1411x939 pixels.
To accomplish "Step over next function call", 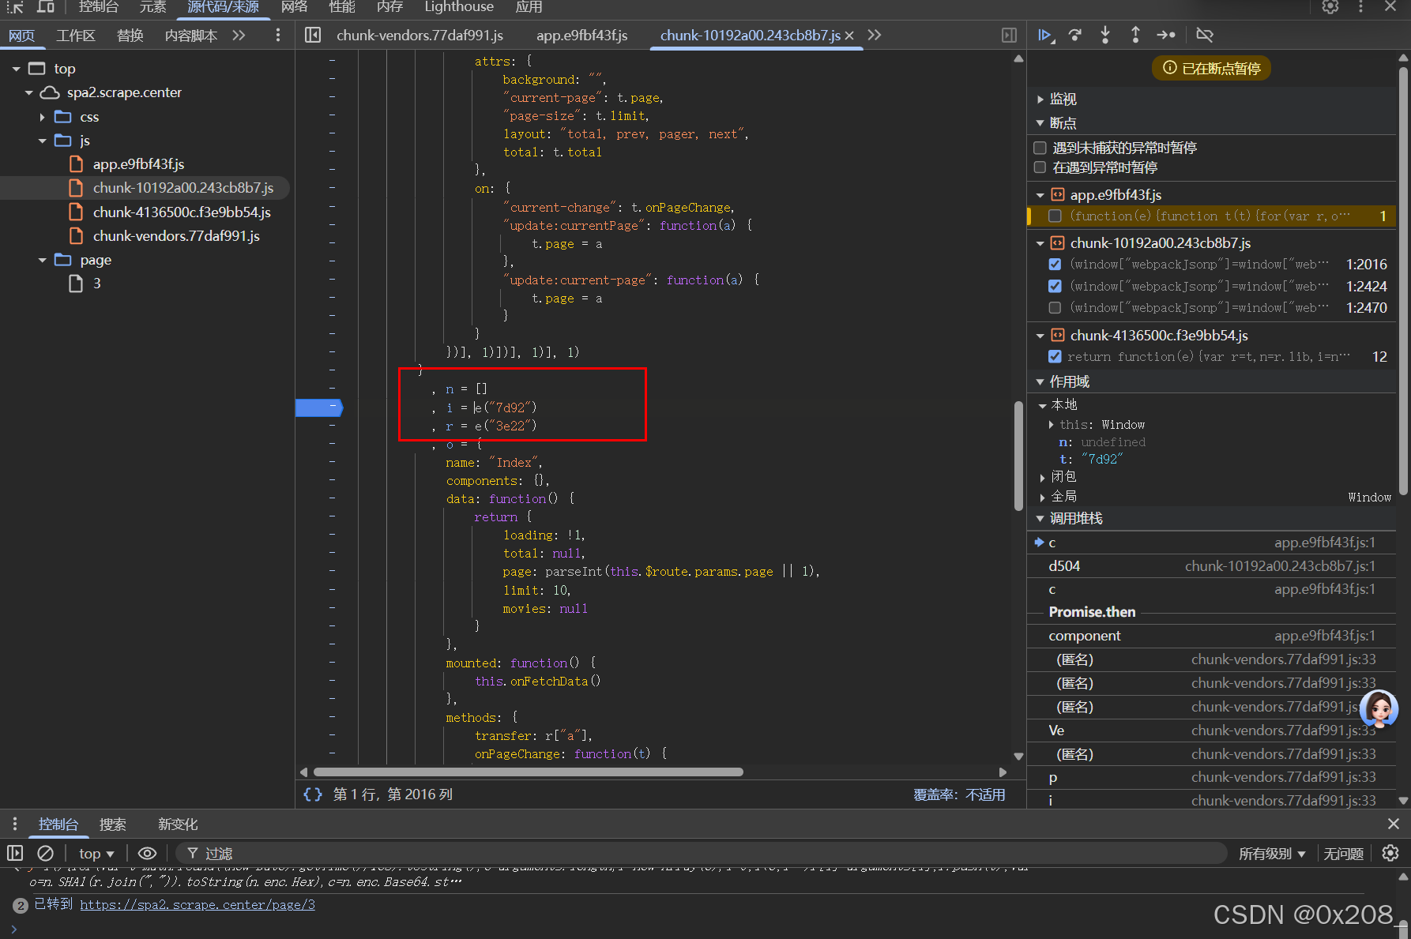I will [x=1075, y=35].
